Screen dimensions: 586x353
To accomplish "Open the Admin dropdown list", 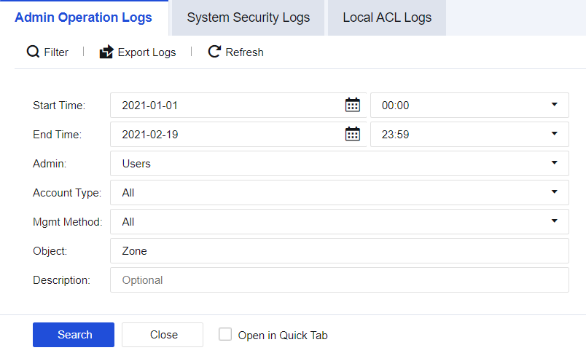I will click(554, 163).
